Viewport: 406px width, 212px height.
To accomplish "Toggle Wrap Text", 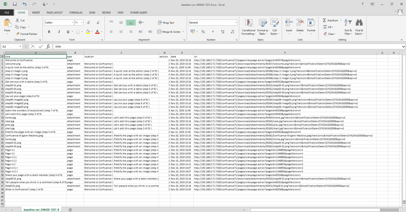I will pos(166,23).
